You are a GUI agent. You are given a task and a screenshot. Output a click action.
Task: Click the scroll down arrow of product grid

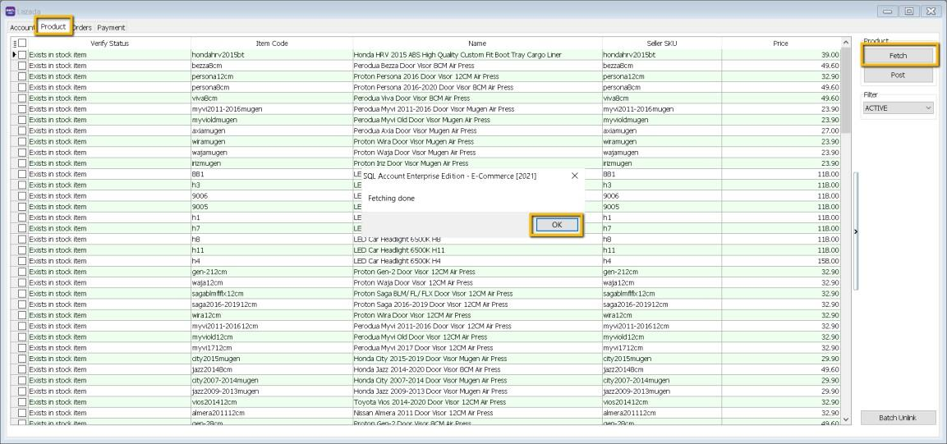[847, 419]
